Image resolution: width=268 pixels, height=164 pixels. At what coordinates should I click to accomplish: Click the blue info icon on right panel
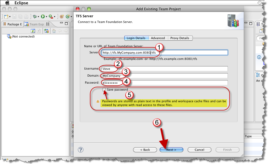(259, 57)
